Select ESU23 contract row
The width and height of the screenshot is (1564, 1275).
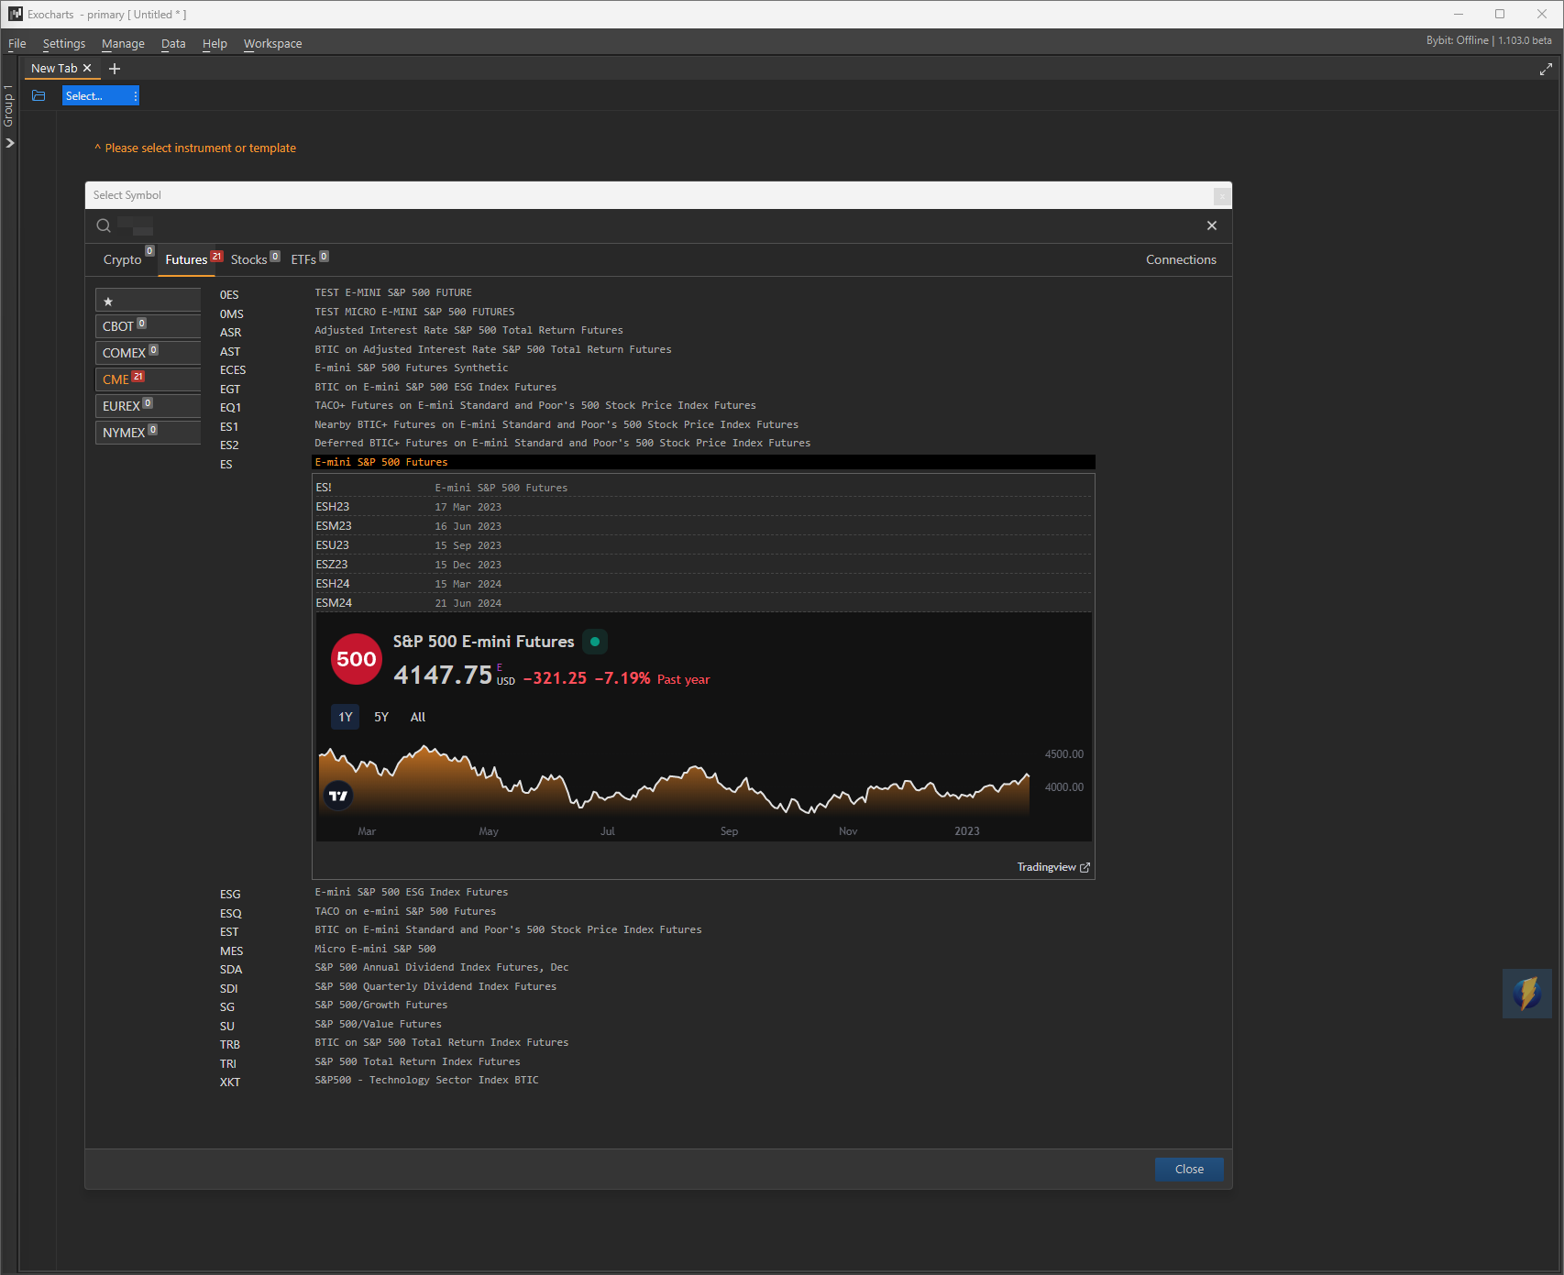[703, 545]
